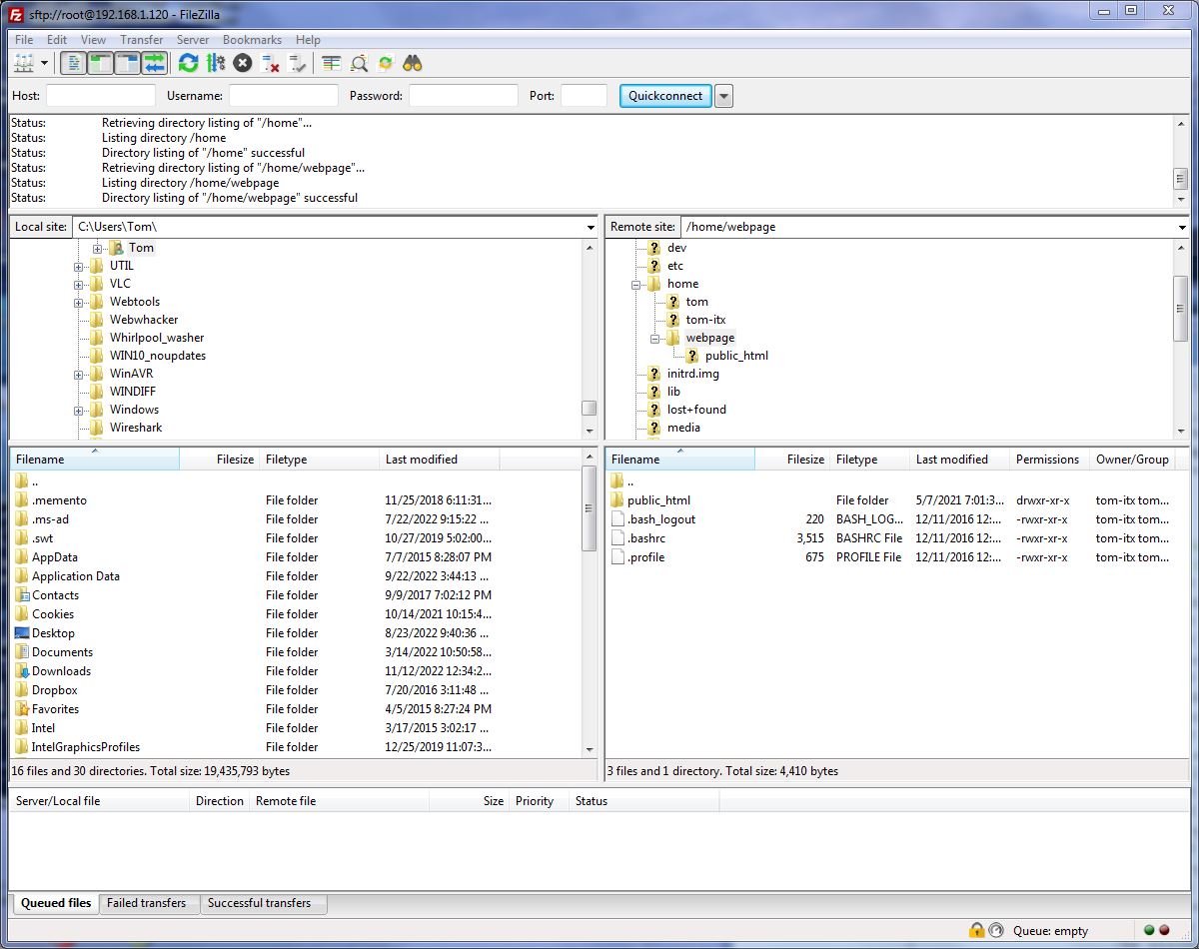Toggle transfer queue display
This screenshot has width=1199, height=949.
154,63
